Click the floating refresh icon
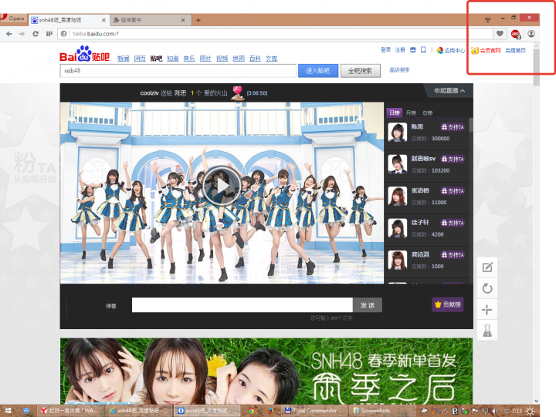556x417 pixels. tap(487, 288)
